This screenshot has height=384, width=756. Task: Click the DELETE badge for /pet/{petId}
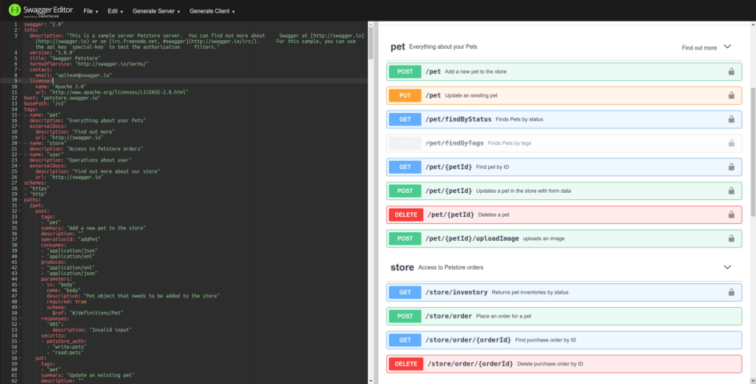pos(406,214)
